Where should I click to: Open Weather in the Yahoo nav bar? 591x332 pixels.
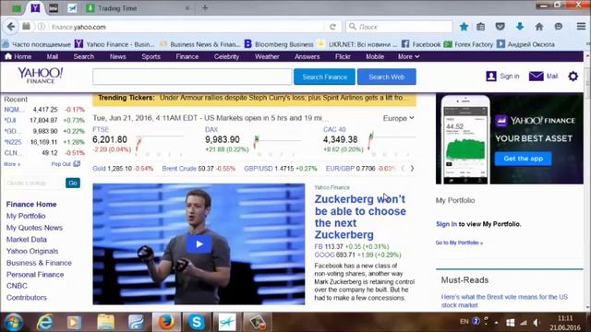[x=267, y=56]
